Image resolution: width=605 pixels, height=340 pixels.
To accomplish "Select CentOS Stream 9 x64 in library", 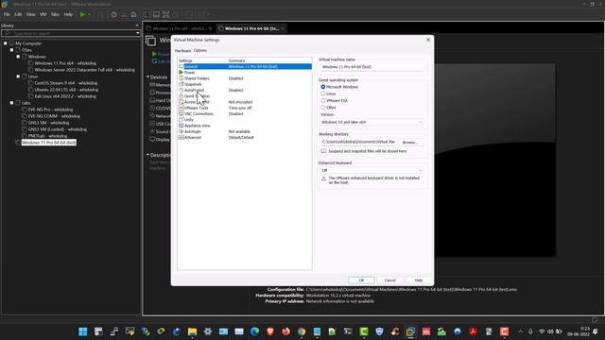I will [65, 83].
